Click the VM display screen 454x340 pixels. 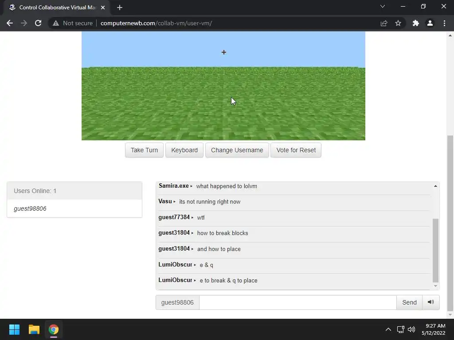[223, 86]
